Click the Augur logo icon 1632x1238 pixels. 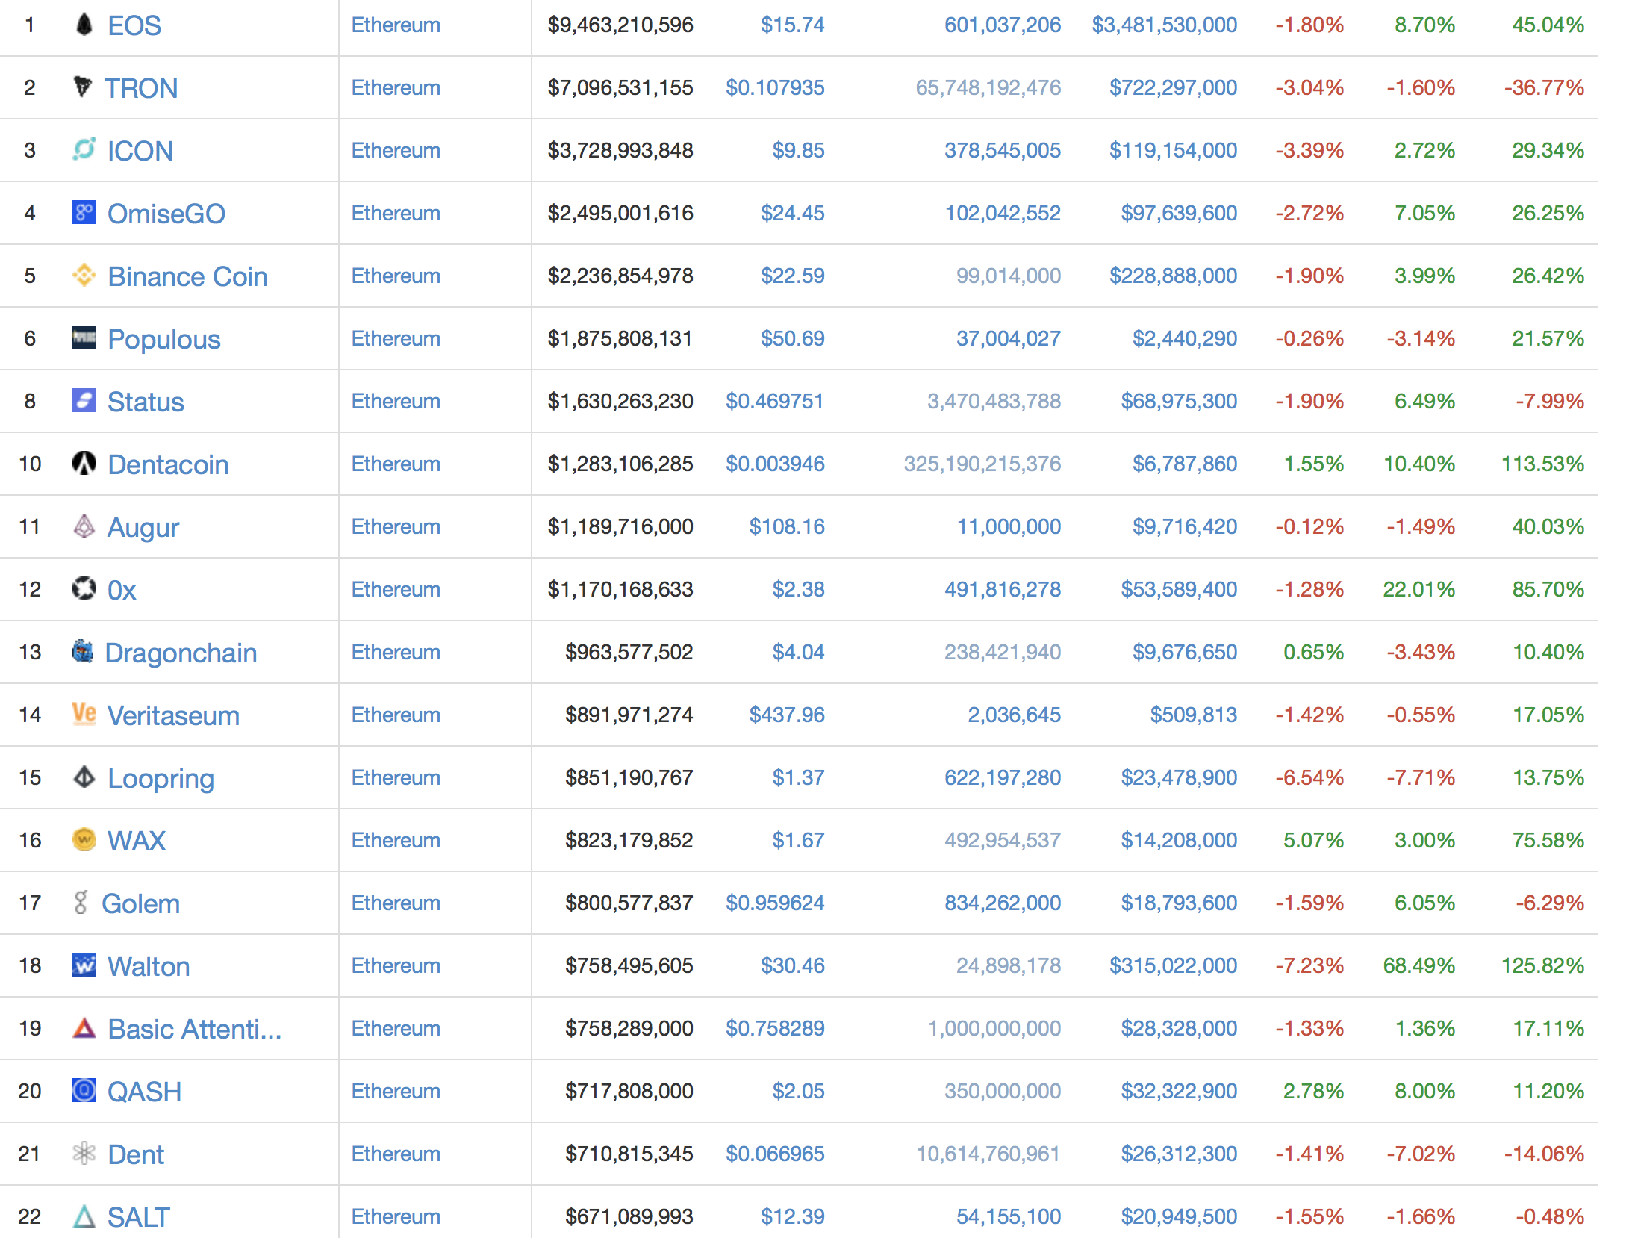[x=84, y=526]
